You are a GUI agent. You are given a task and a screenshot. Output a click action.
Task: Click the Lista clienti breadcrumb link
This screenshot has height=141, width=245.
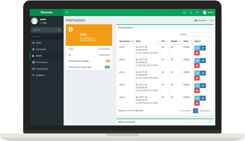[201, 20]
